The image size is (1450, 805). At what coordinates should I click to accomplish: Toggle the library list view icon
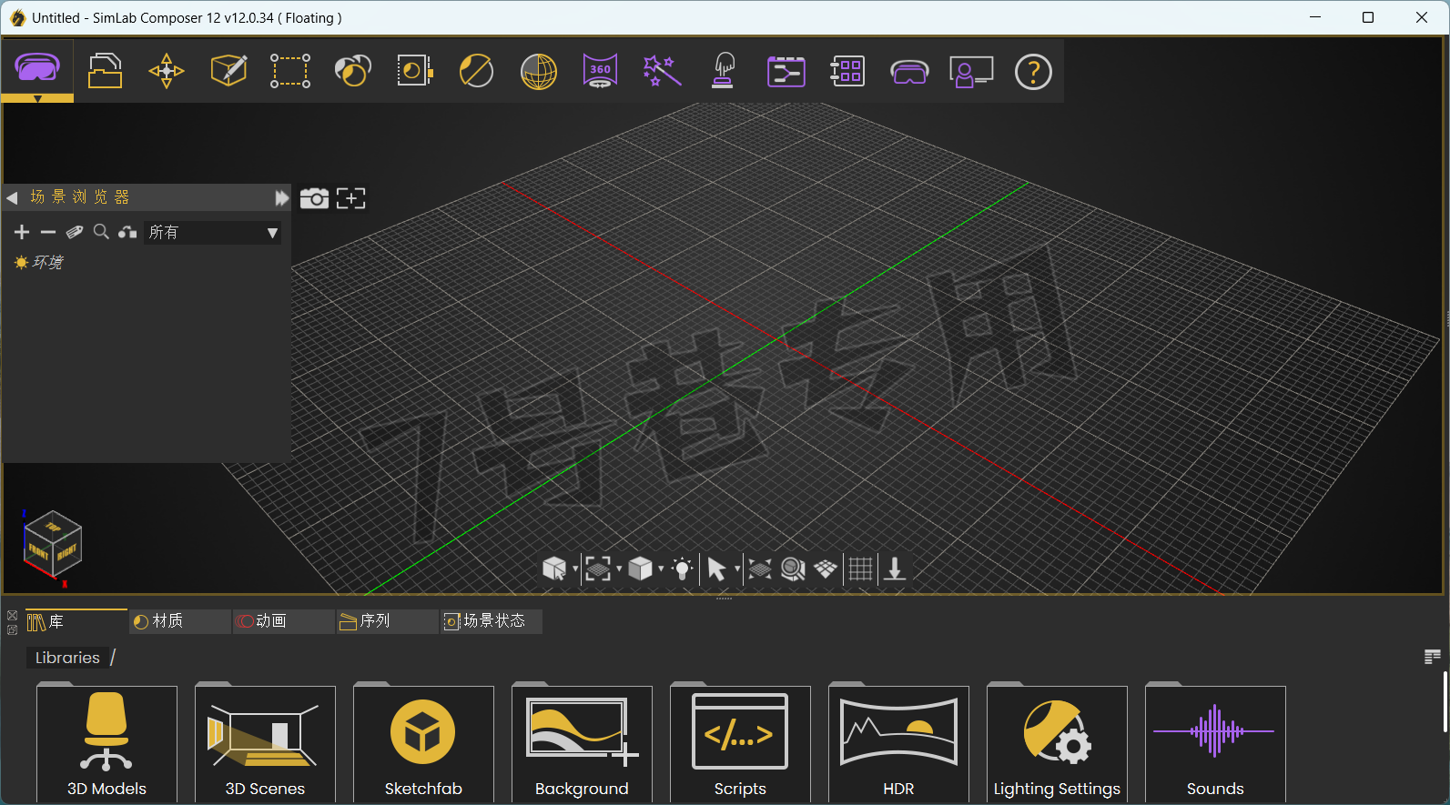1432,657
